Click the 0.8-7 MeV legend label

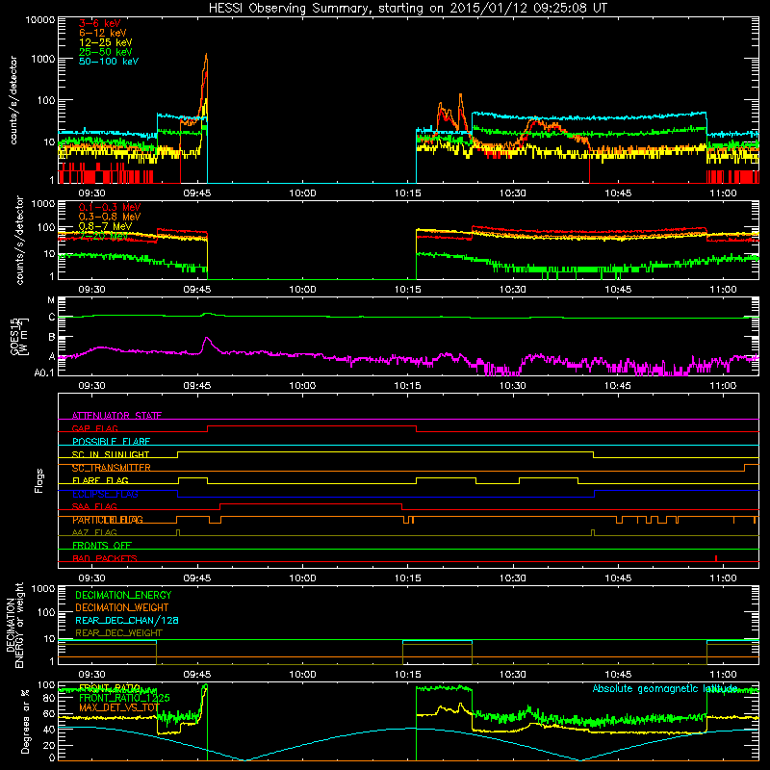(105, 226)
